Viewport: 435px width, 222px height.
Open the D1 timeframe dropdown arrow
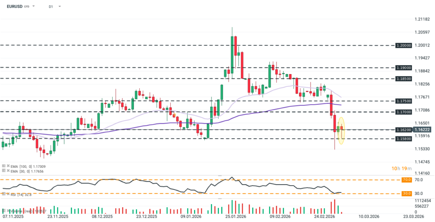coord(59,7)
